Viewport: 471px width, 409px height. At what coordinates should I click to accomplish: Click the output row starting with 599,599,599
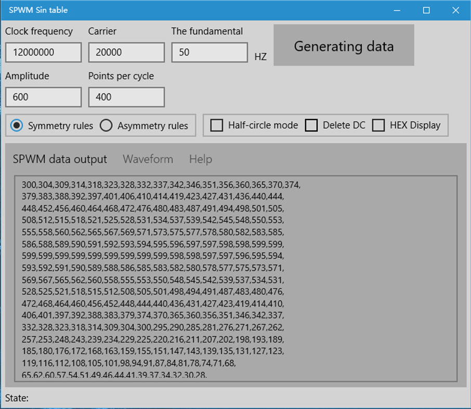coord(153,256)
